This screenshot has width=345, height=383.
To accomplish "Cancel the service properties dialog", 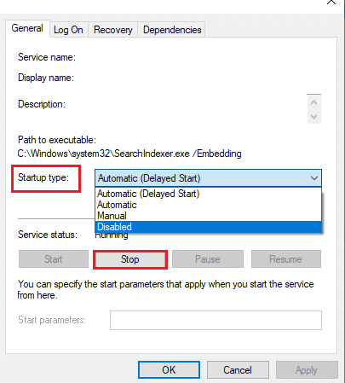I will (x=238, y=370).
